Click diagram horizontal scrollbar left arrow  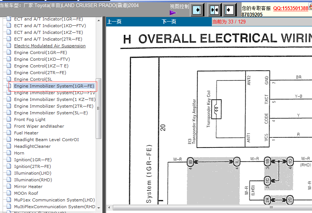click(109, 207)
